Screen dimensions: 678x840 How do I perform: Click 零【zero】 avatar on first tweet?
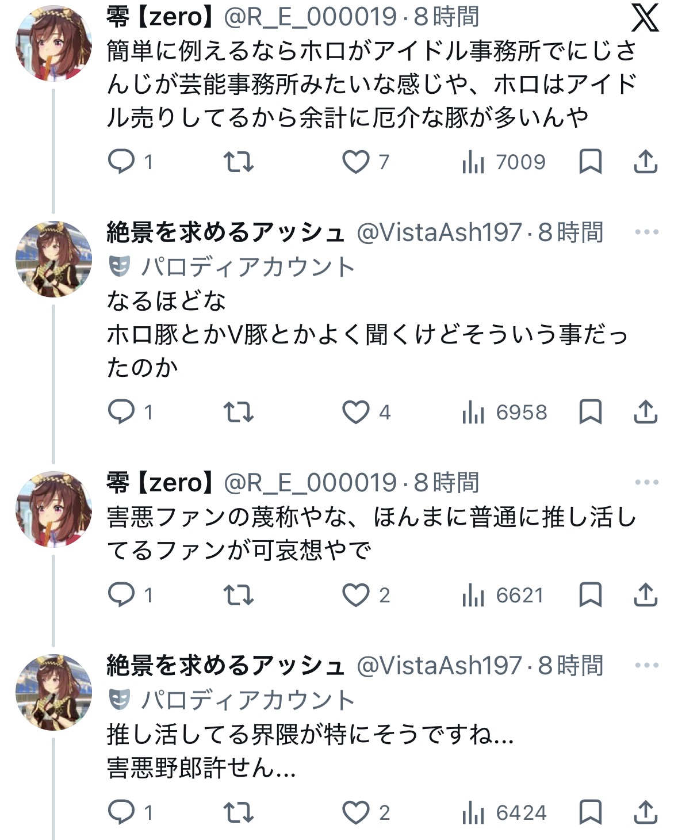(x=53, y=43)
